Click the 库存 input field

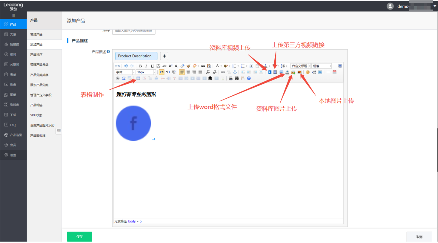(x=134, y=31)
